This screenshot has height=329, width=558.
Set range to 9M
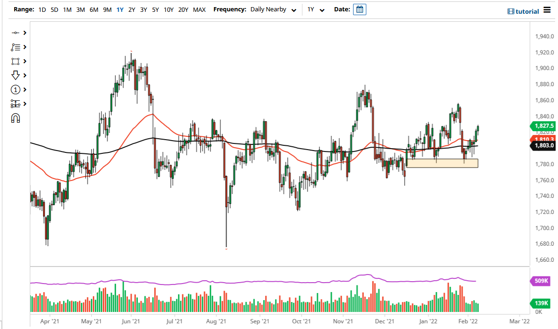click(107, 9)
